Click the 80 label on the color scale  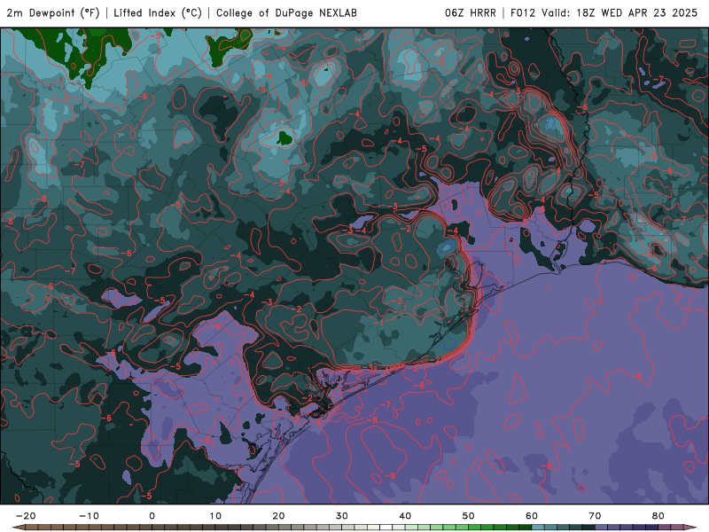tap(658, 516)
